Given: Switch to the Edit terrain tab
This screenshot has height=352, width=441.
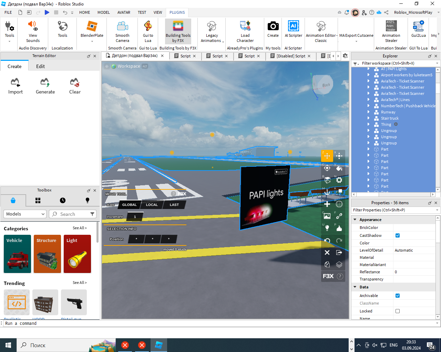Looking at the screenshot, I should tap(40, 66).
